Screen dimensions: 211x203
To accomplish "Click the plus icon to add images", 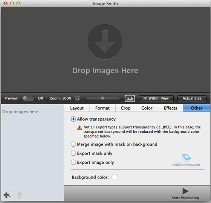I will 6,195.
